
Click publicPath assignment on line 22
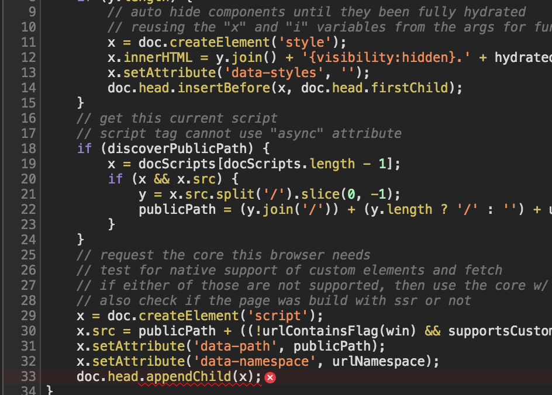177,209
